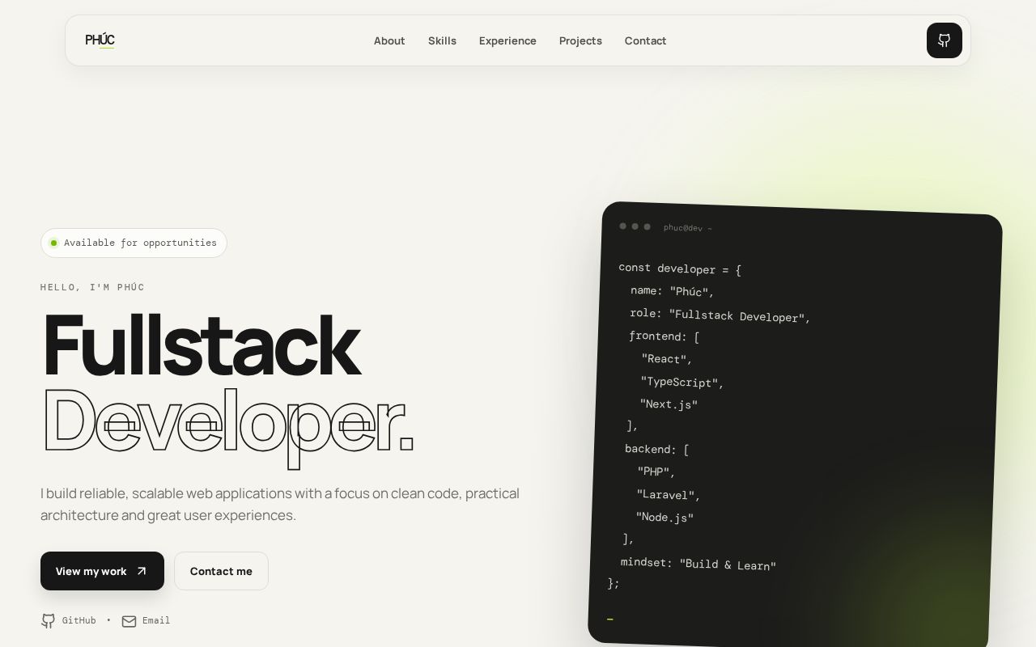Click the "const developer = {" code line
The height and width of the screenshot is (647, 1036).
point(680,269)
